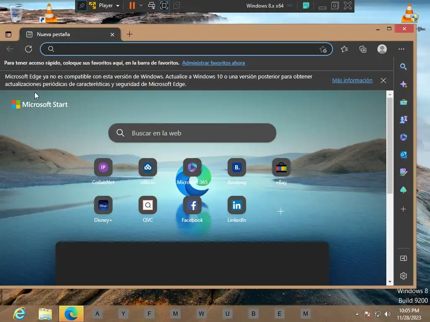Open the volume speaker tray icon
430x322 pixels.
(388, 314)
